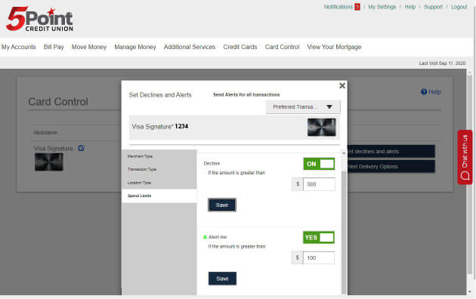Viewport: 476px width, 299px height.
Task: Open the Additional Services menu
Action: coord(190,47)
